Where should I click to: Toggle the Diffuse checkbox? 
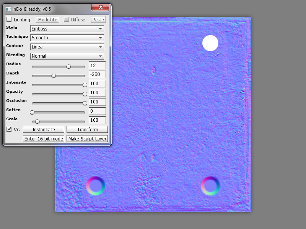pyautogui.click(x=66, y=19)
